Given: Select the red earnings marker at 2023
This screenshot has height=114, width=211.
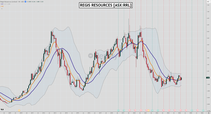Looking at the screenshot, I should (x=169, y=110).
